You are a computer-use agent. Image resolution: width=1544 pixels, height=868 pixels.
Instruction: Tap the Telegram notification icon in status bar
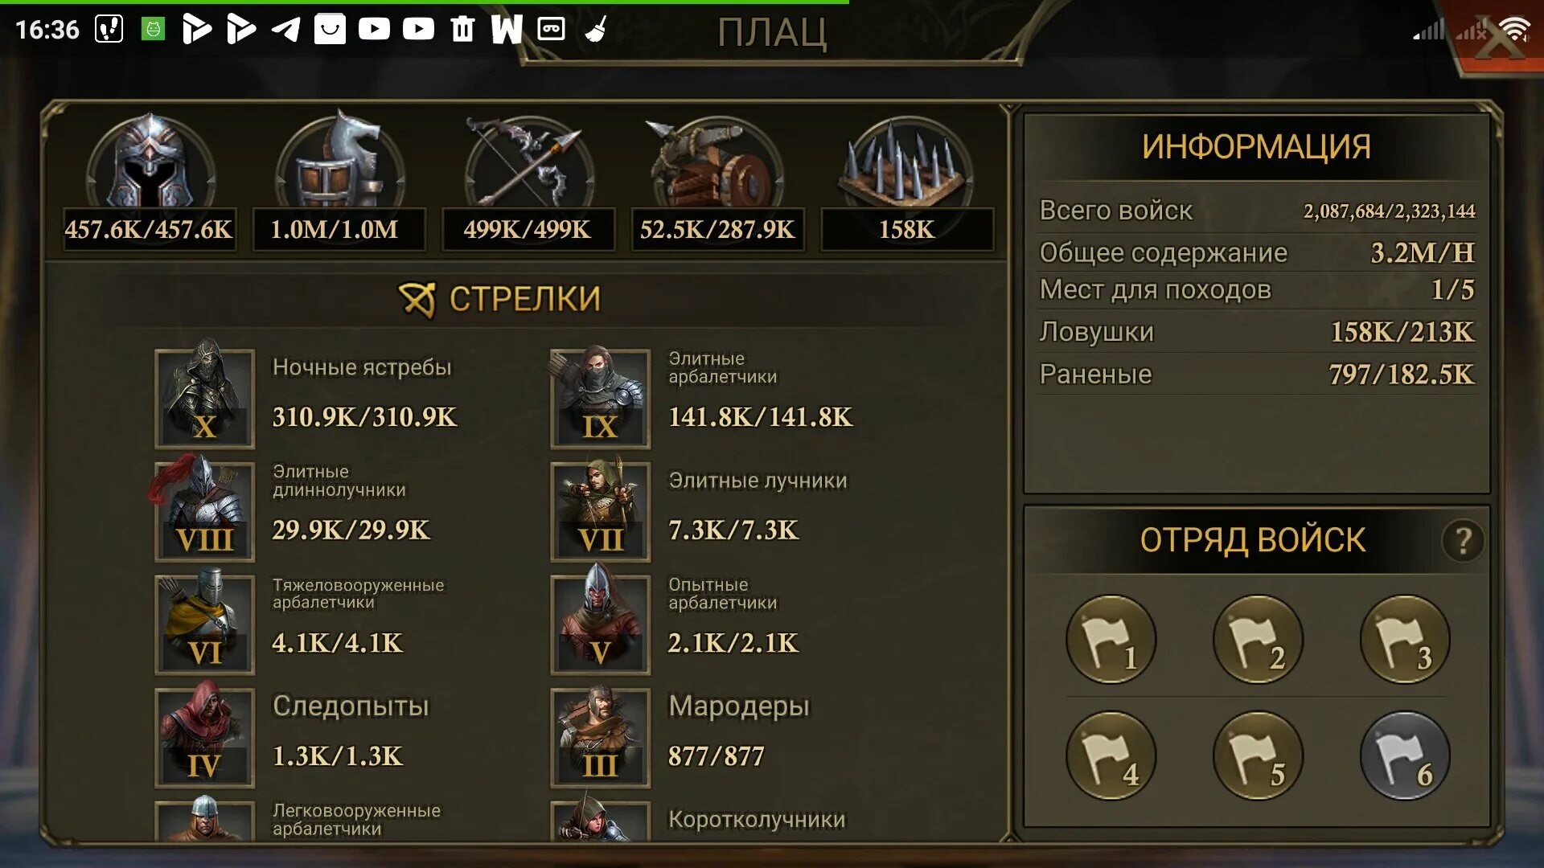pos(285,30)
